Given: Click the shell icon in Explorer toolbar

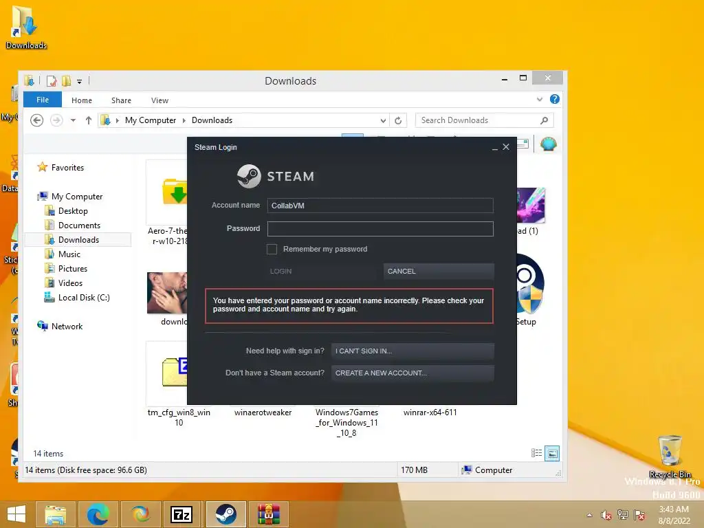Looking at the screenshot, I should tap(548, 144).
